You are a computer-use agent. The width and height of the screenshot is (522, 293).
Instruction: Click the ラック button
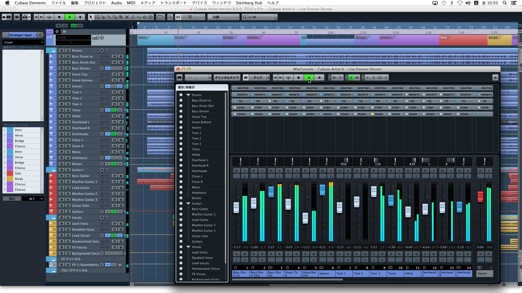pyautogui.click(x=257, y=78)
